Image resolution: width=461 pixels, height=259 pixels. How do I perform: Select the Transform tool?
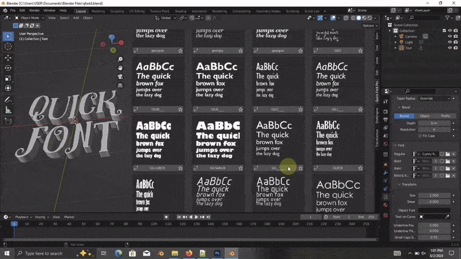8,88
